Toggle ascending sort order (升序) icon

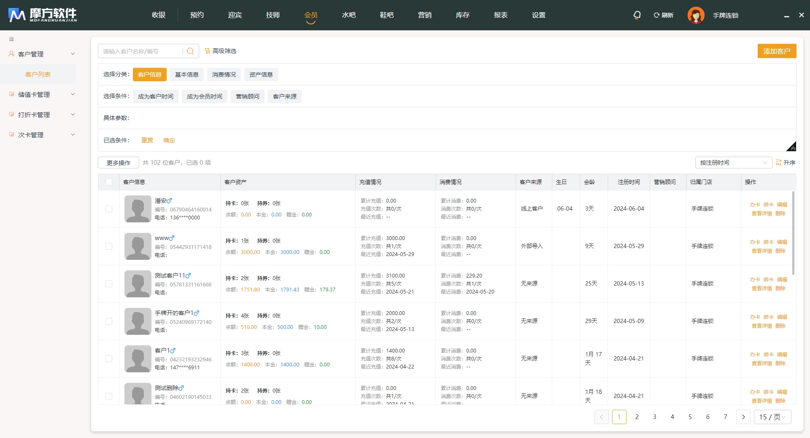coord(779,163)
